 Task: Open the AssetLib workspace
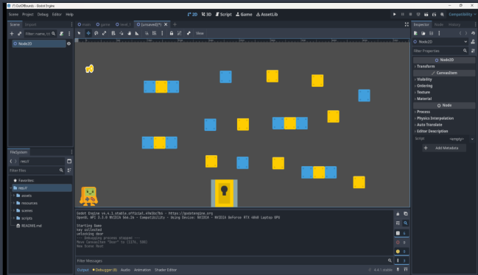point(267,14)
